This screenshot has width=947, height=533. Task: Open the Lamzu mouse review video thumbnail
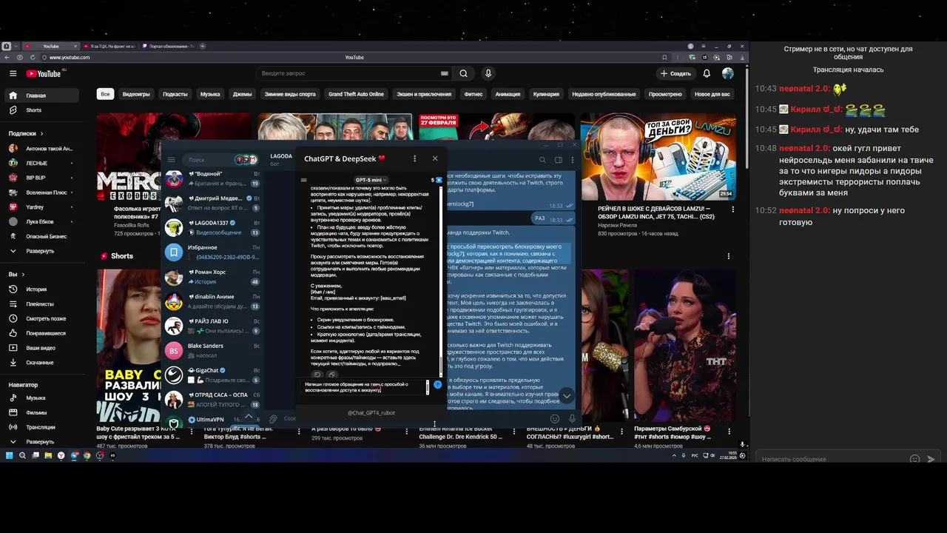[x=658, y=157]
